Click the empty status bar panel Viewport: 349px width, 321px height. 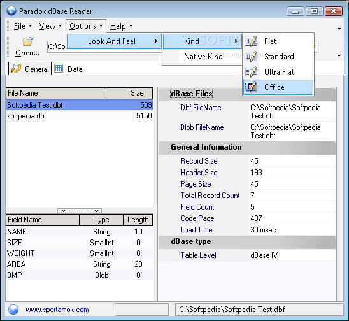(142, 310)
